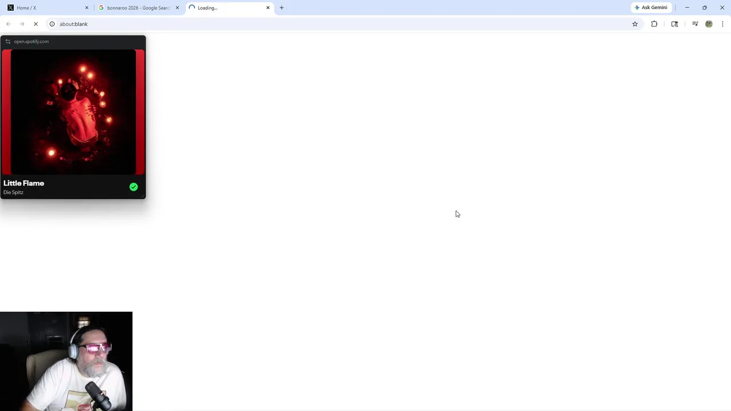This screenshot has height=411, width=731.
Task: Open the Extensions puzzle icon
Action: click(654, 24)
